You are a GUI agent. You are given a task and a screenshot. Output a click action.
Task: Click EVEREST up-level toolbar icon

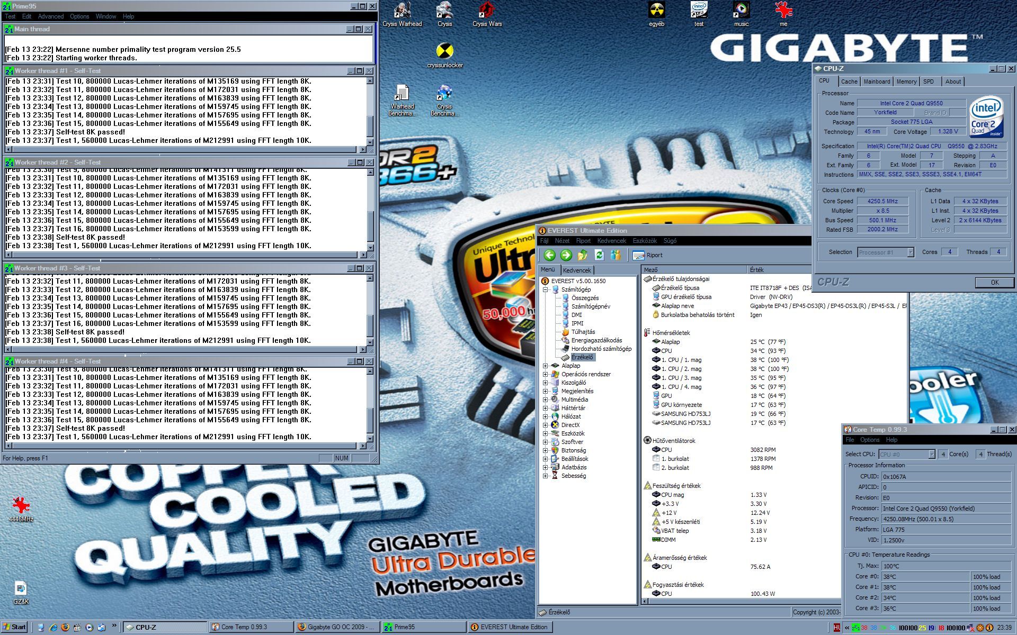[x=582, y=255]
